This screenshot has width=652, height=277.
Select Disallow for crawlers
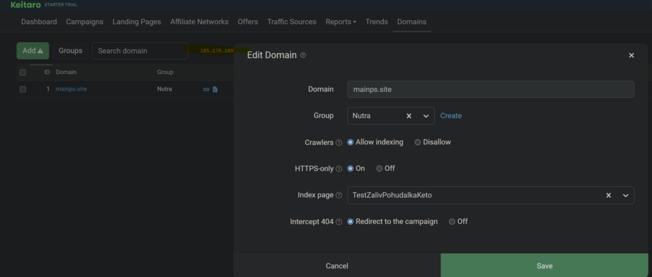click(x=417, y=142)
